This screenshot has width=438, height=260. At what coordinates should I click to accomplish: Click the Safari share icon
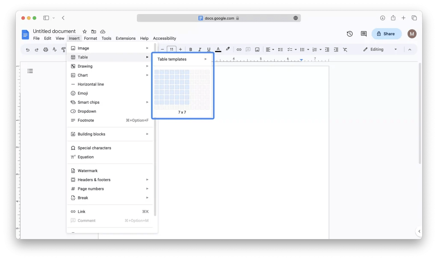(393, 18)
